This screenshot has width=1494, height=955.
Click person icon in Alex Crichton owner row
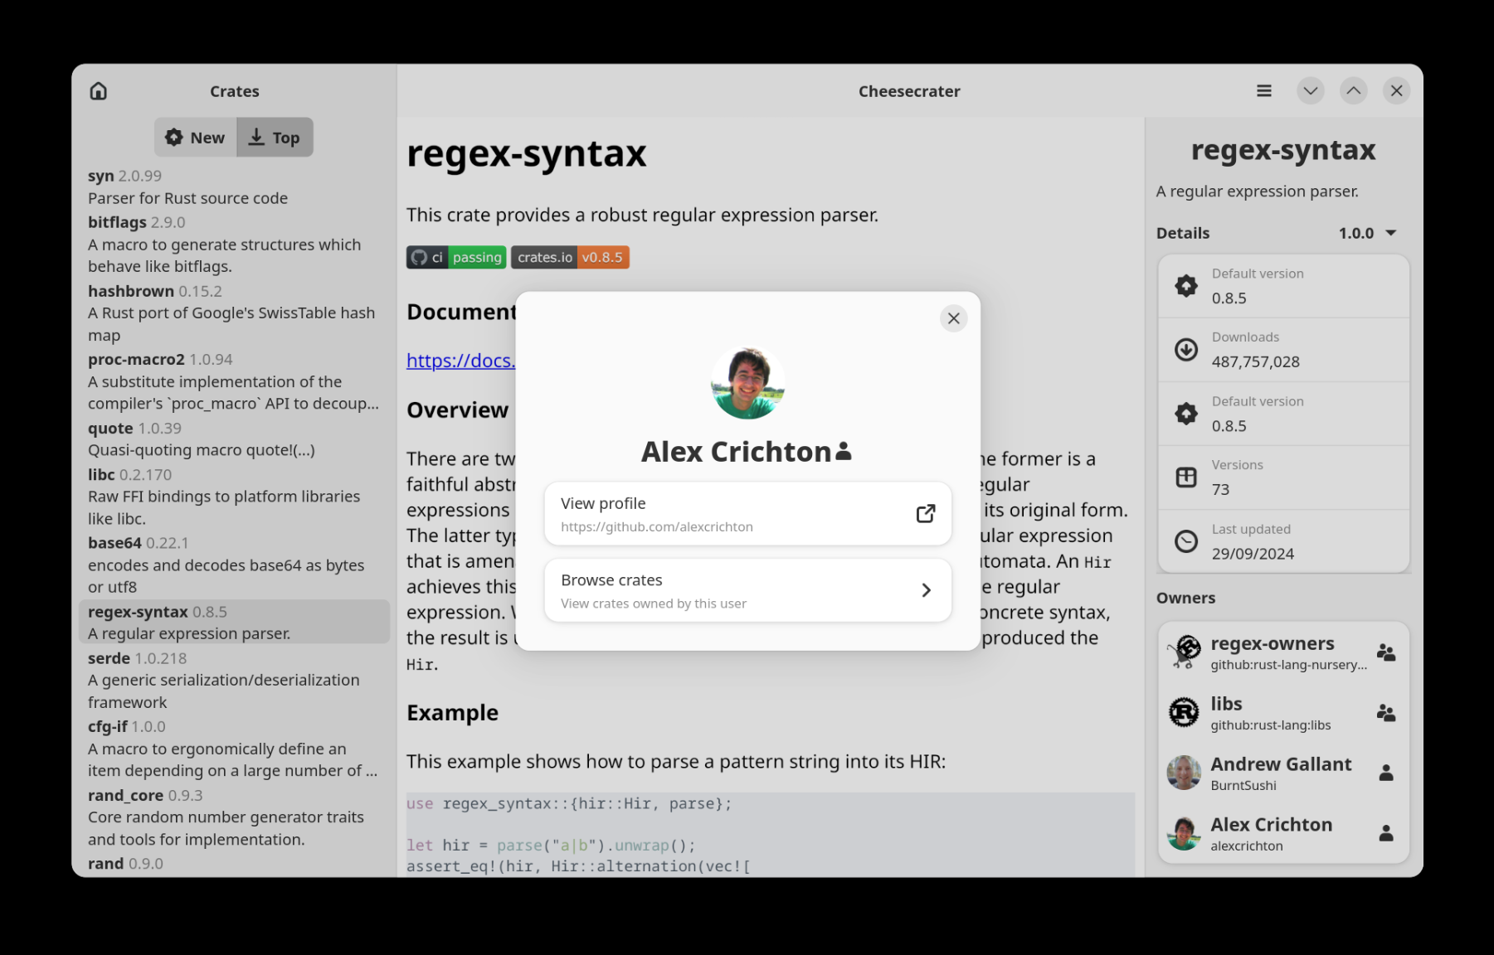click(1386, 833)
